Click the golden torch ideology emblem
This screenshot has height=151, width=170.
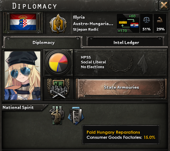tap(58, 24)
